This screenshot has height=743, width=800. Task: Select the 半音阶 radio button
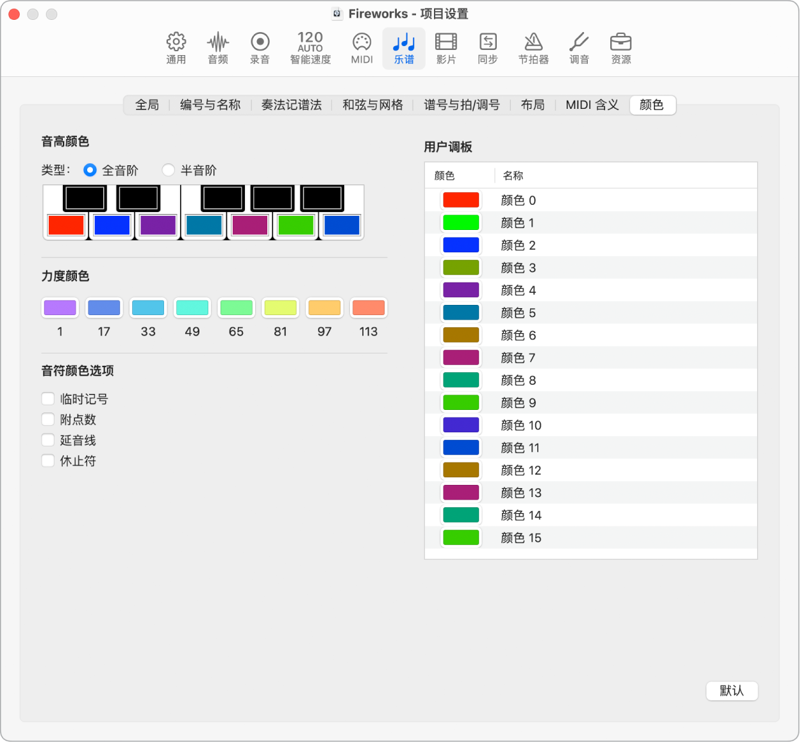[168, 170]
